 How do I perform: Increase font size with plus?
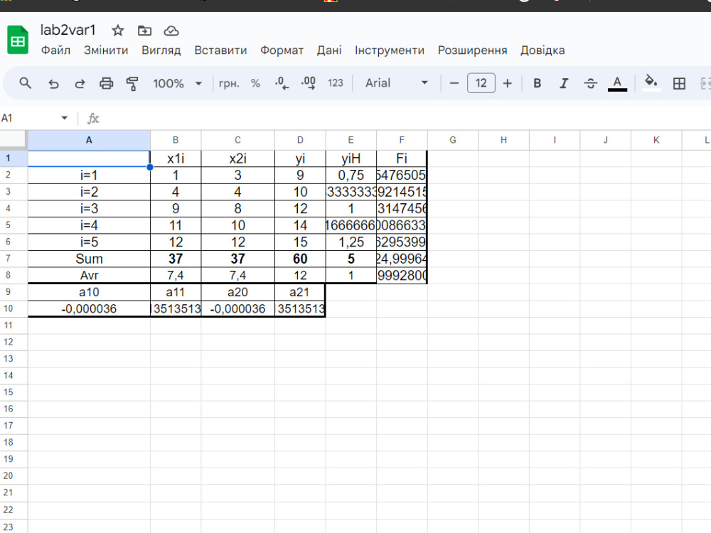coord(508,83)
